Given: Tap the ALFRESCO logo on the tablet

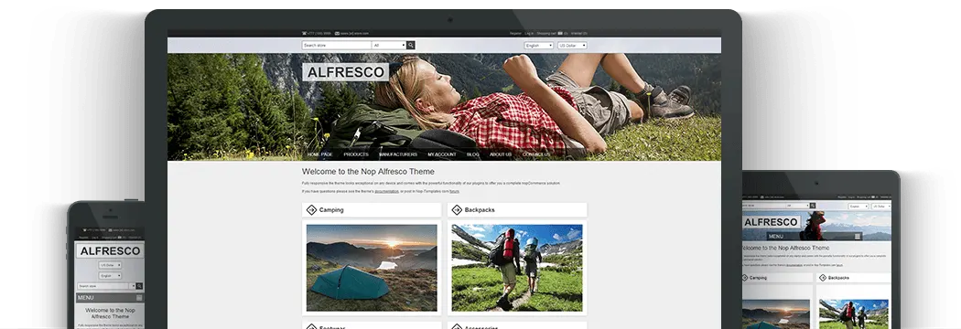Looking at the screenshot, I should [x=771, y=222].
